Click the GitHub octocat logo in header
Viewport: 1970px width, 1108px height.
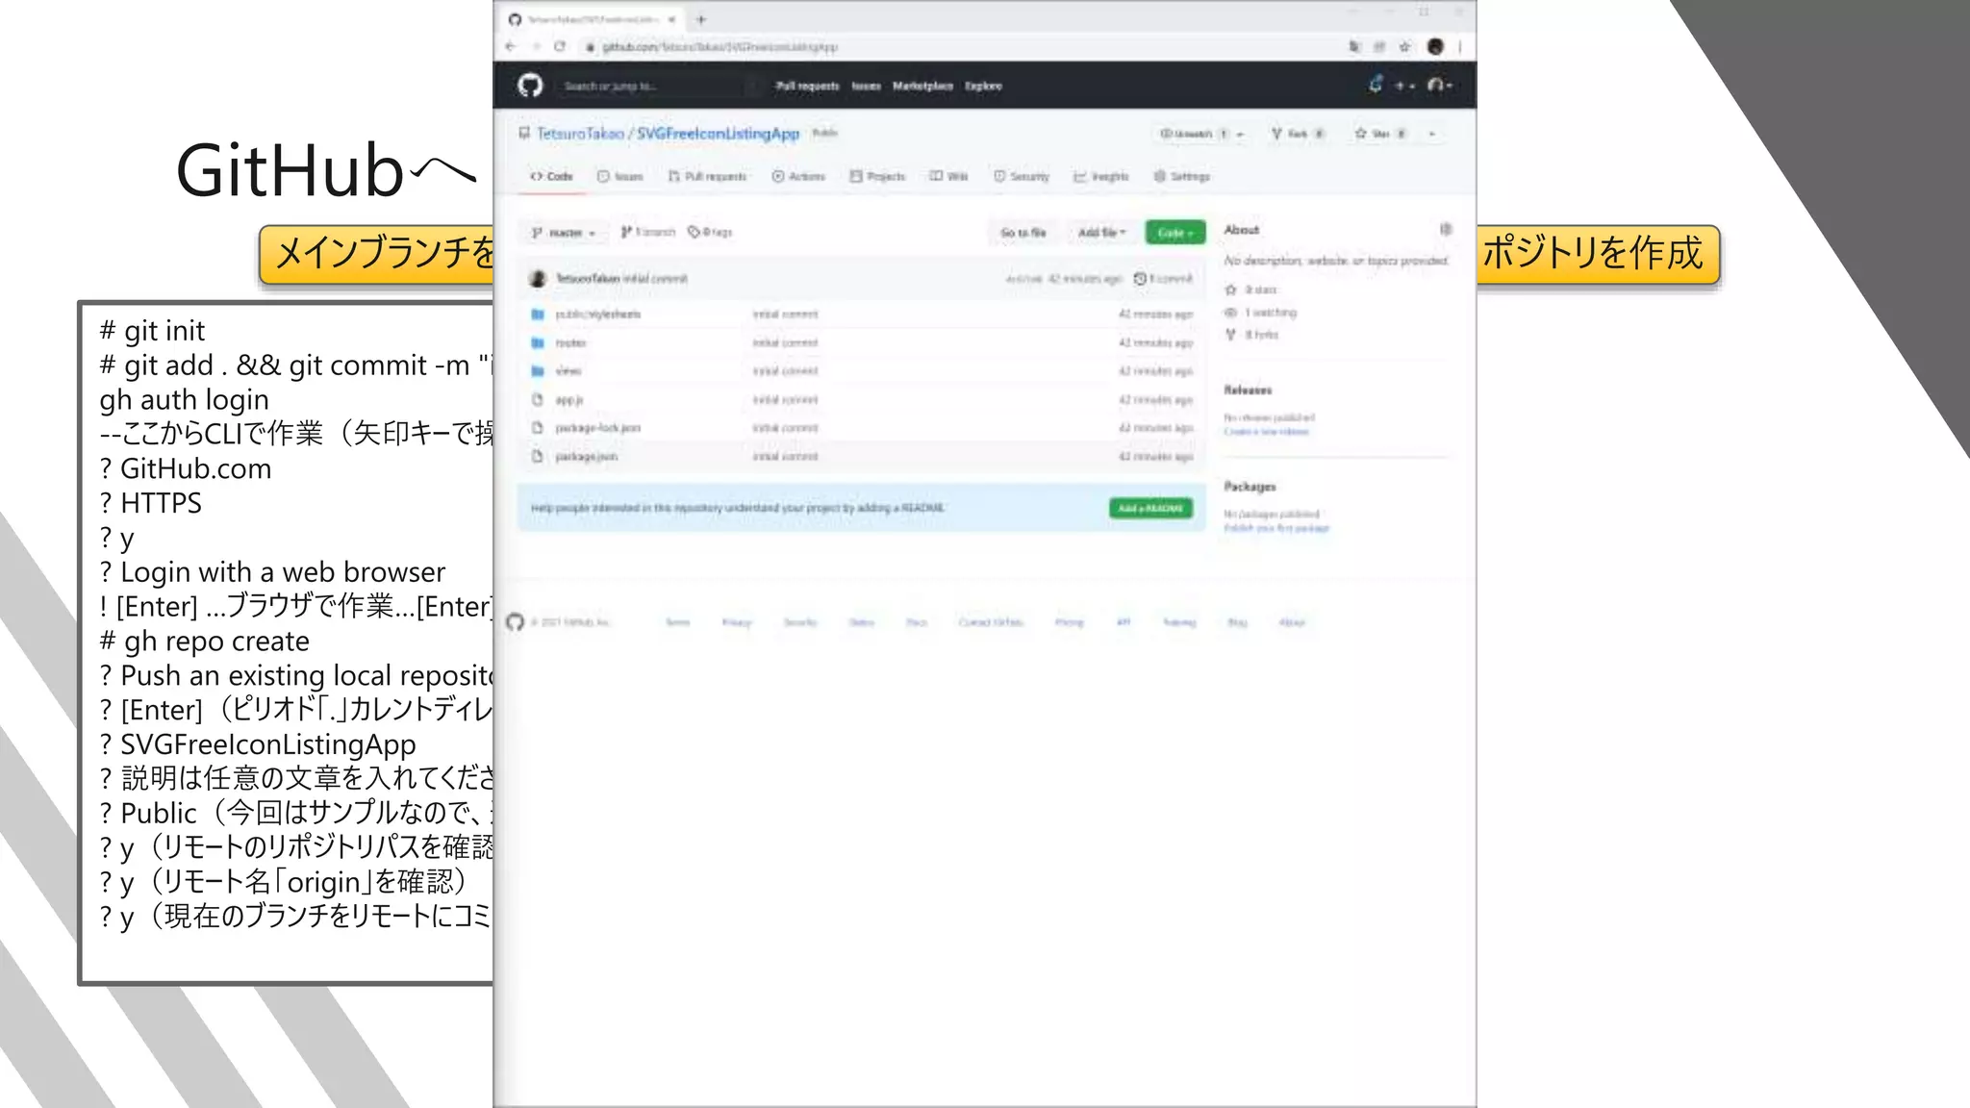[x=530, y=86]
